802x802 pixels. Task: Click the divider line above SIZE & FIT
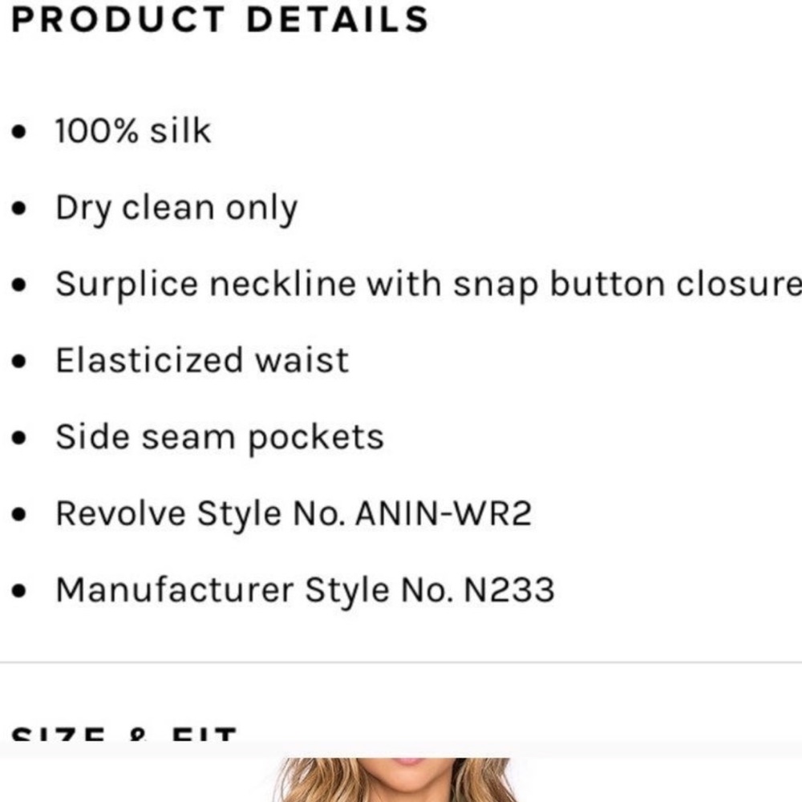[x=401, y=662]
